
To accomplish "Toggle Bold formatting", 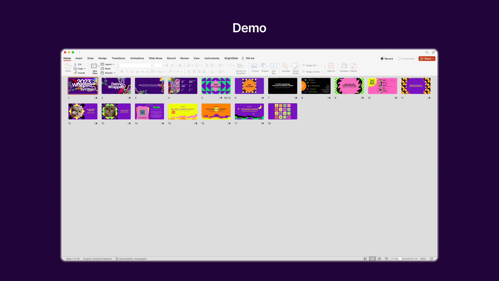I will pyautogui.click(x=122, y=72).
